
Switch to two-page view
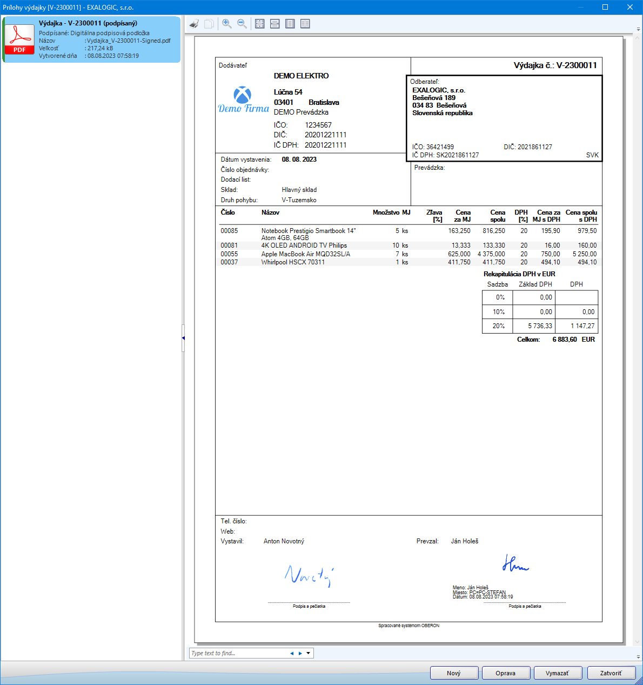point(305,24)
